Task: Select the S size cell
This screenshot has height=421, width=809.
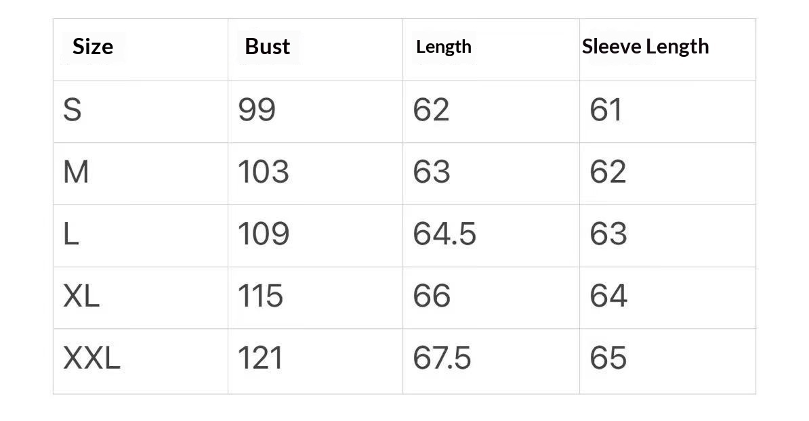Action: (x=72, y=110)
